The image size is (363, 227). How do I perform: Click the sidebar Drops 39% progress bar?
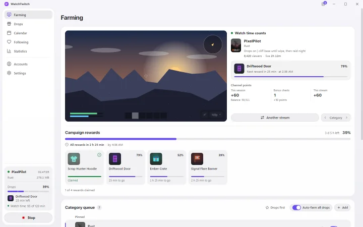(28, 191)
